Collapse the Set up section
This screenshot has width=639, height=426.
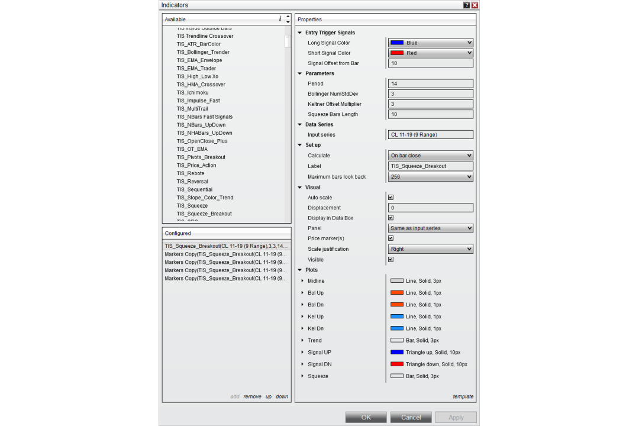300,145
